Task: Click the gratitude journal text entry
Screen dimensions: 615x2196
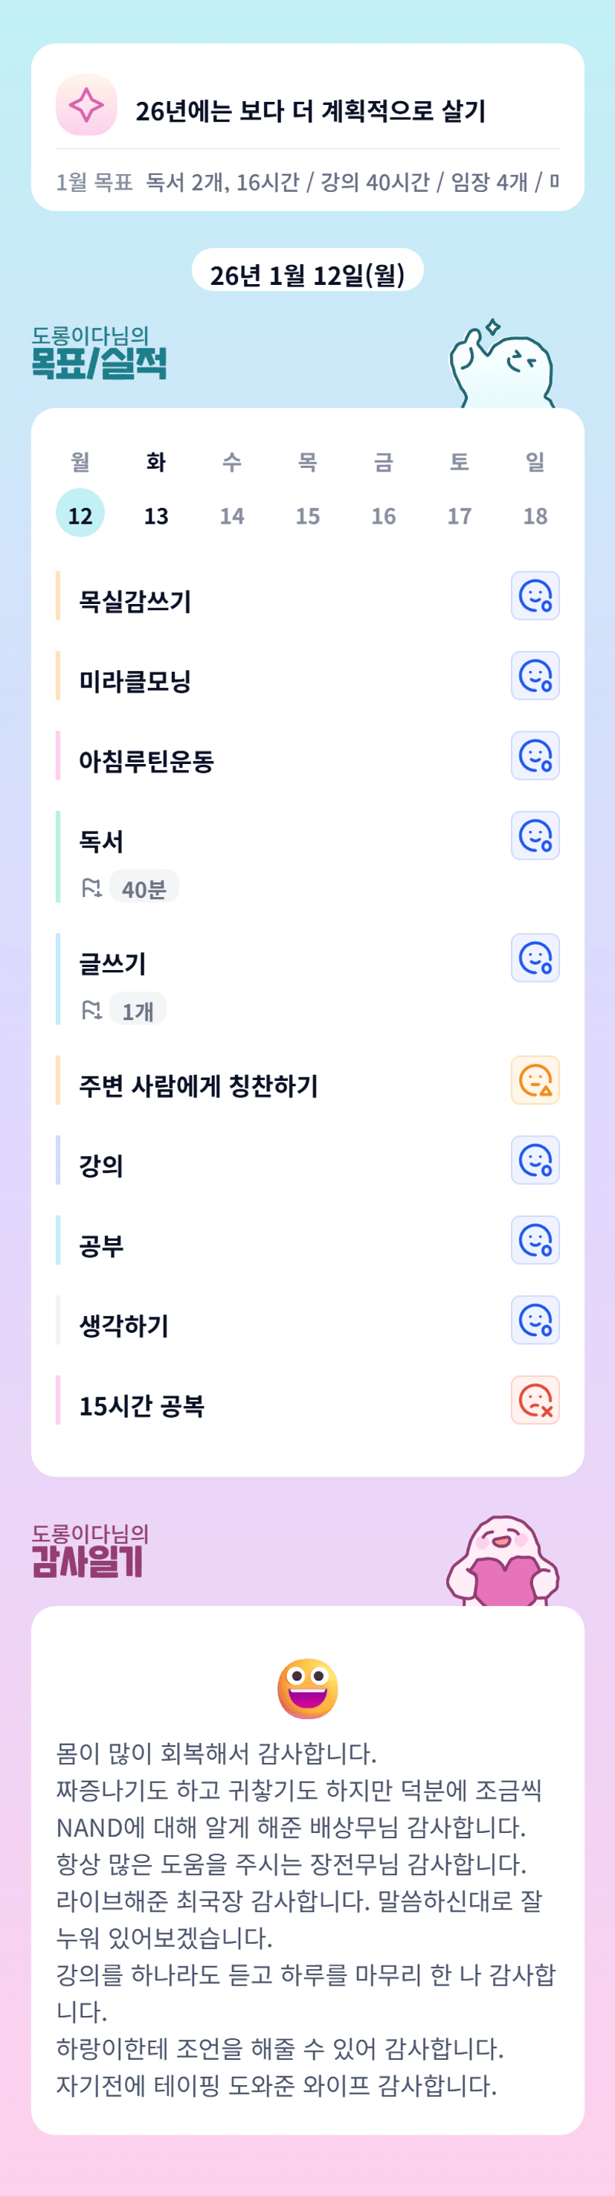Action: click(x=308, y=1918)
